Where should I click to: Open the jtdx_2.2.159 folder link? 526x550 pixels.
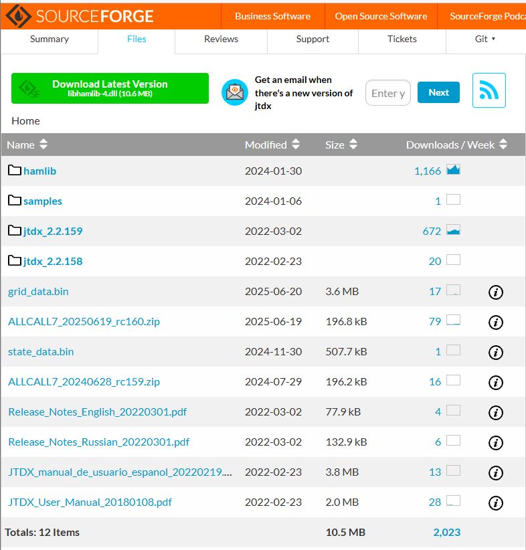[x=53, y=231]
